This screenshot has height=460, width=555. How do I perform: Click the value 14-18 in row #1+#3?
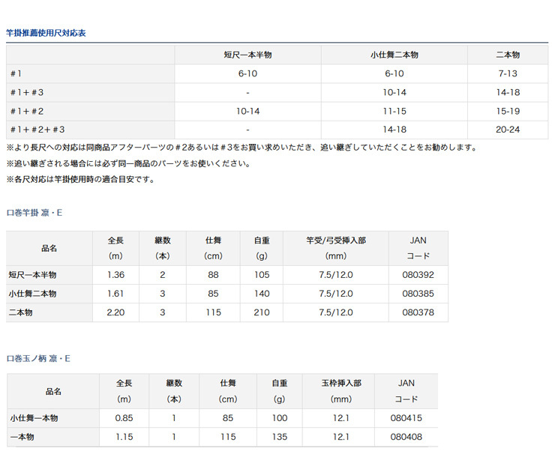tap(508, 93)
